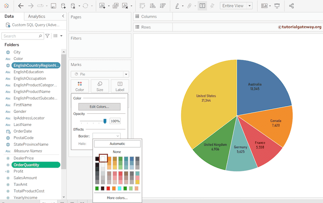This screenshot has width=323, height=203.
Task: Click the Presentation mode icon
Action: [277, 6]
